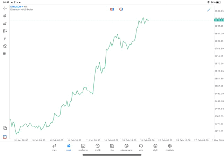
Task: Tap the small triangle marker on time axis
Action: [x=149, y=138]
